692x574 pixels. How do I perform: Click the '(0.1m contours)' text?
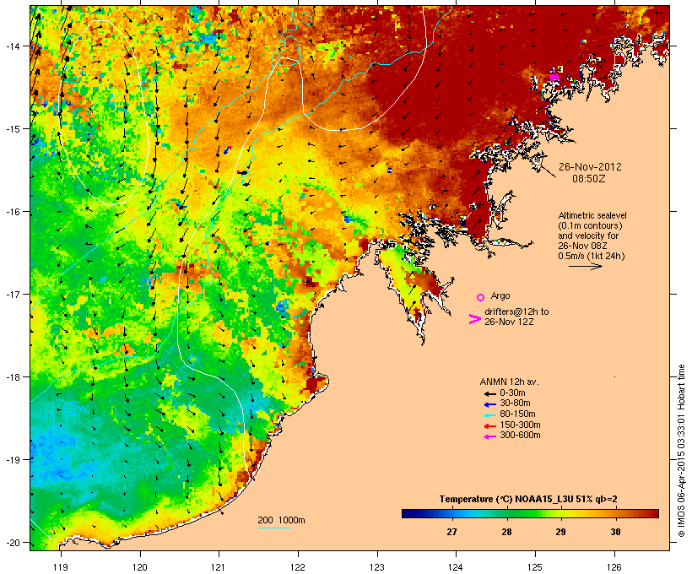590,225
